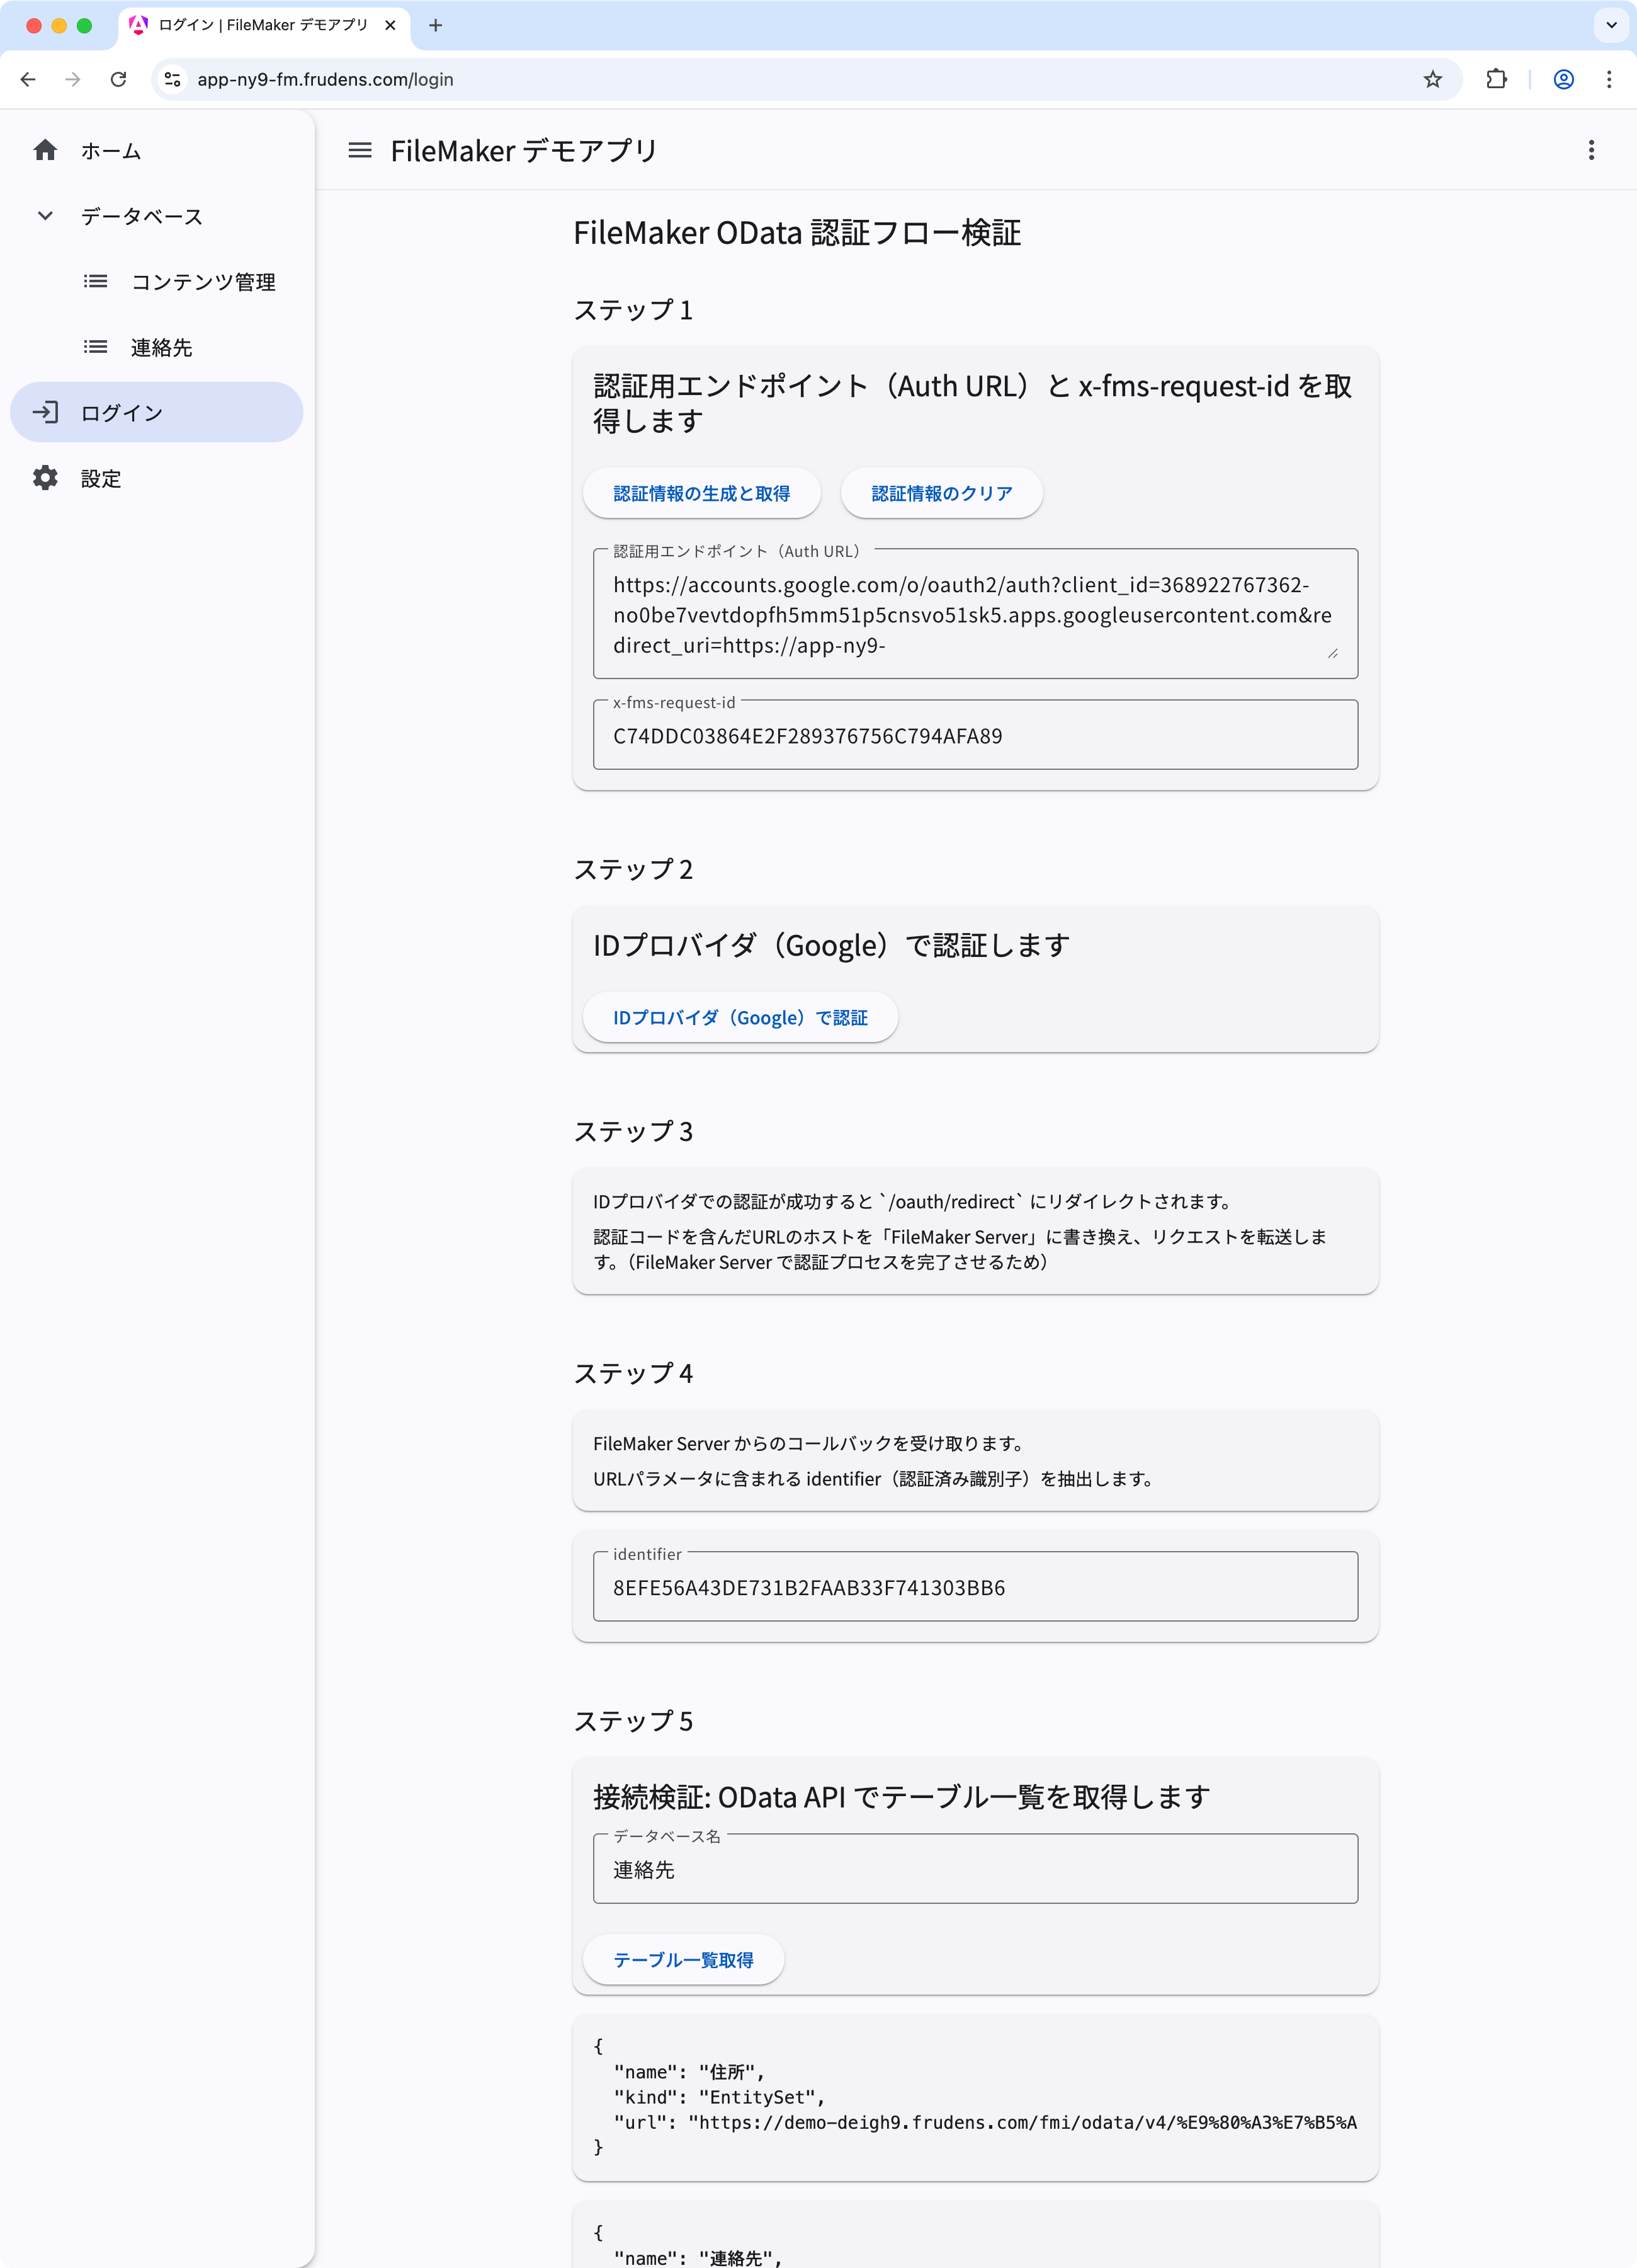
Task: Click the "url" JSON line with demo-deigh9
Action: tap(985, 2122)
